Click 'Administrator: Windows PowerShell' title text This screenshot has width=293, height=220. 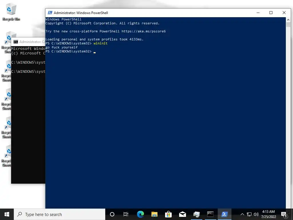pos(81,13)
